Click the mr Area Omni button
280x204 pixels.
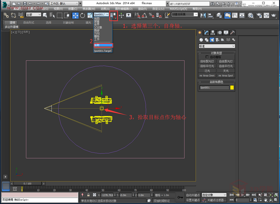point(207,76)
